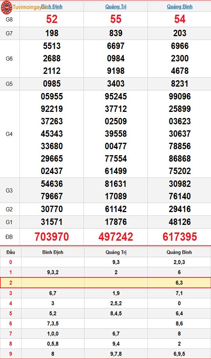Select G4 number 92219
Viewport: 211px width, 359px height.
coord(52,109)
